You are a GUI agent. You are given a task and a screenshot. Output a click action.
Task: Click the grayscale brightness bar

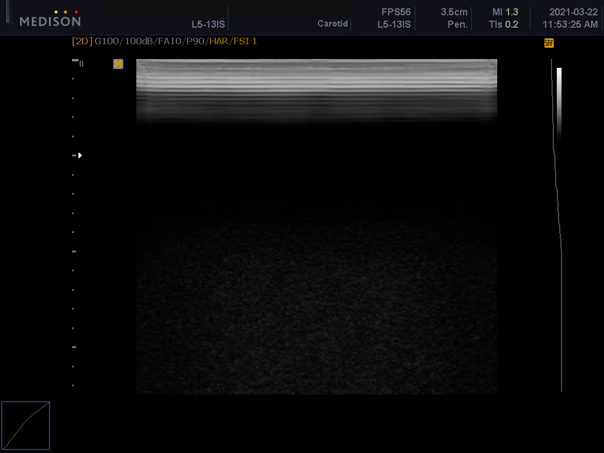(559, 100)
